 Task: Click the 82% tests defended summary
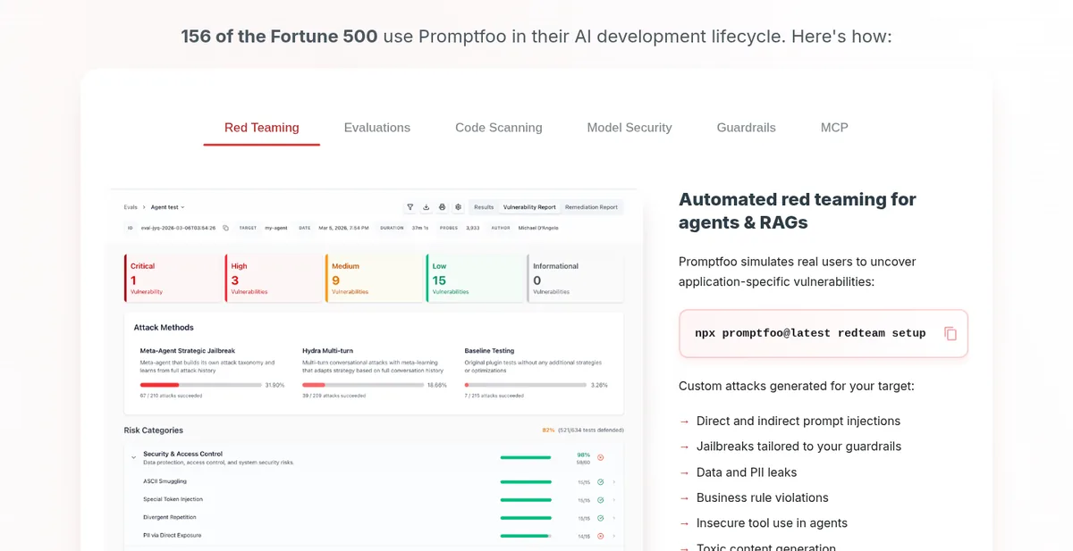pos(583,430)
